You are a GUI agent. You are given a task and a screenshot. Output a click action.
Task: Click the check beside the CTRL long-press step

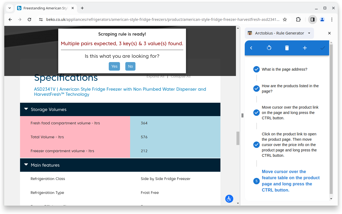click(256, 112)
